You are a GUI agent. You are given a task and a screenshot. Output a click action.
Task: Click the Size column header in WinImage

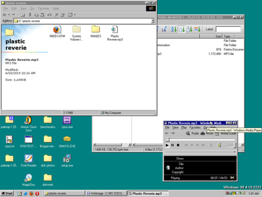coord(211,36)
